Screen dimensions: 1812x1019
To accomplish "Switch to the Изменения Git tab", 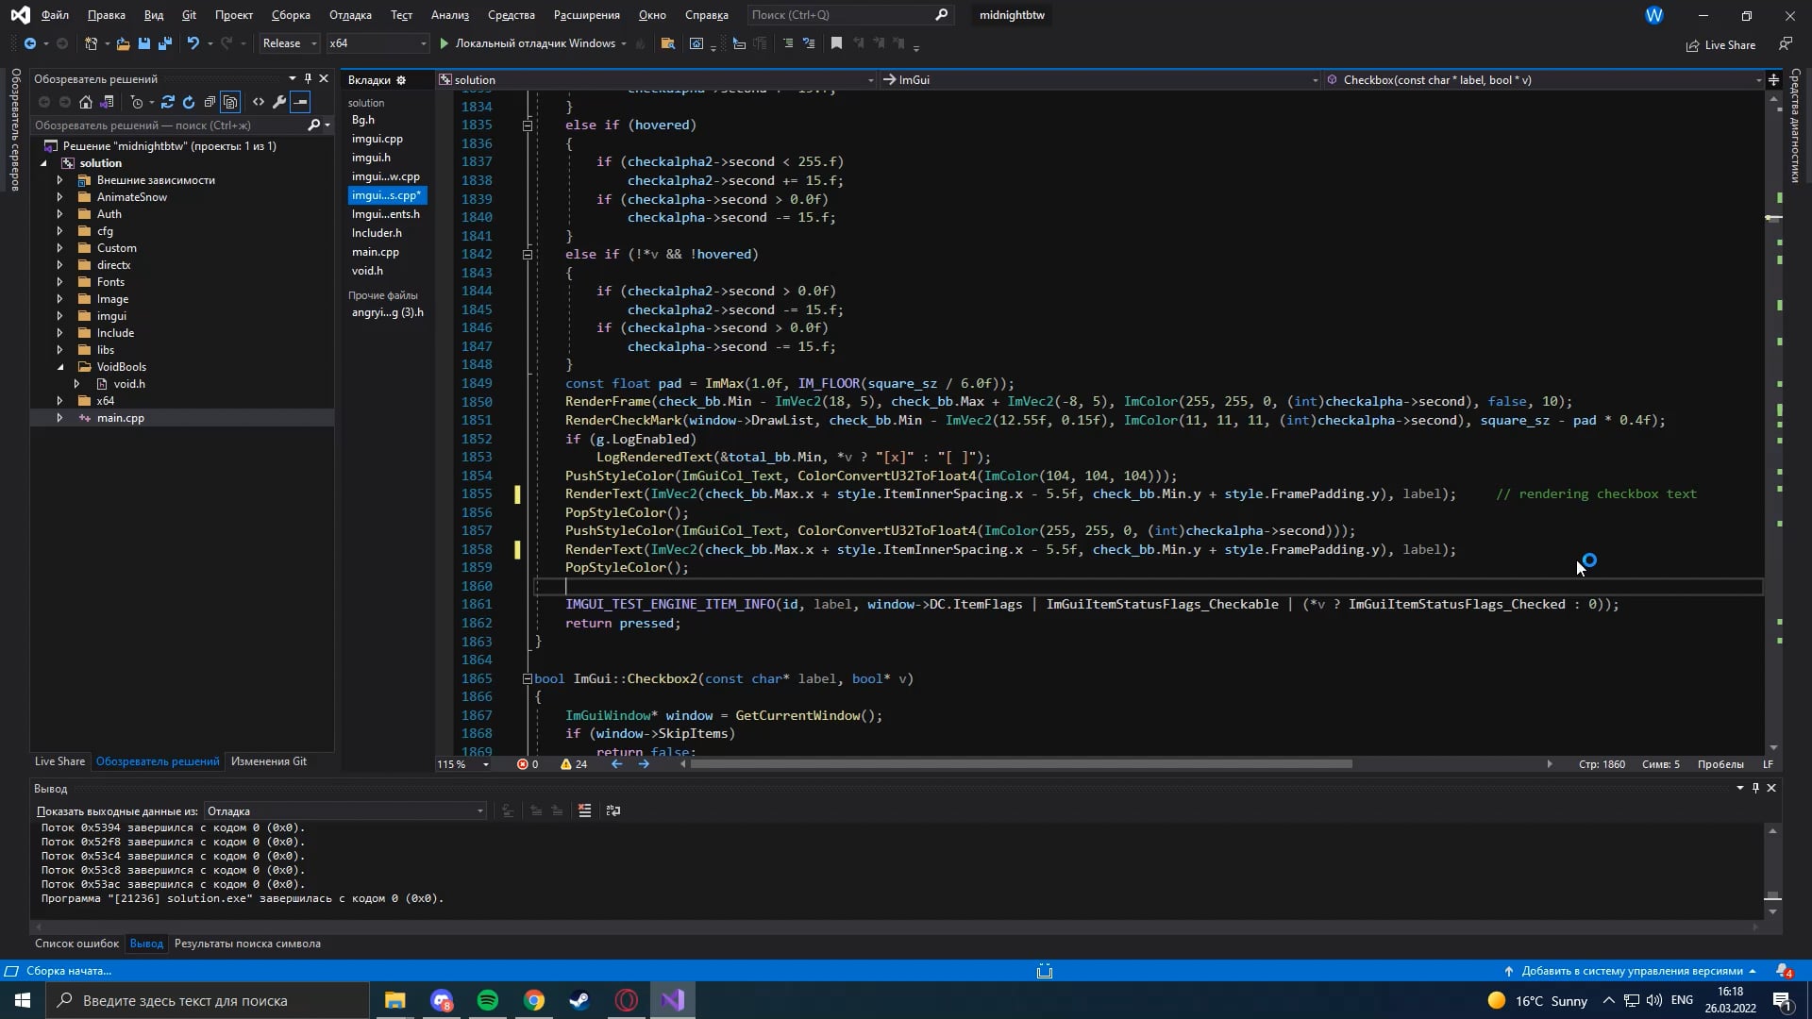I will point(268,761).
